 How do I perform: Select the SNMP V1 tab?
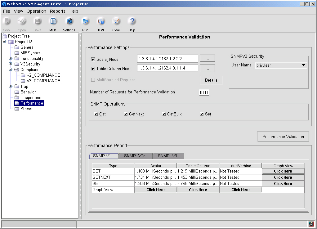104,156
